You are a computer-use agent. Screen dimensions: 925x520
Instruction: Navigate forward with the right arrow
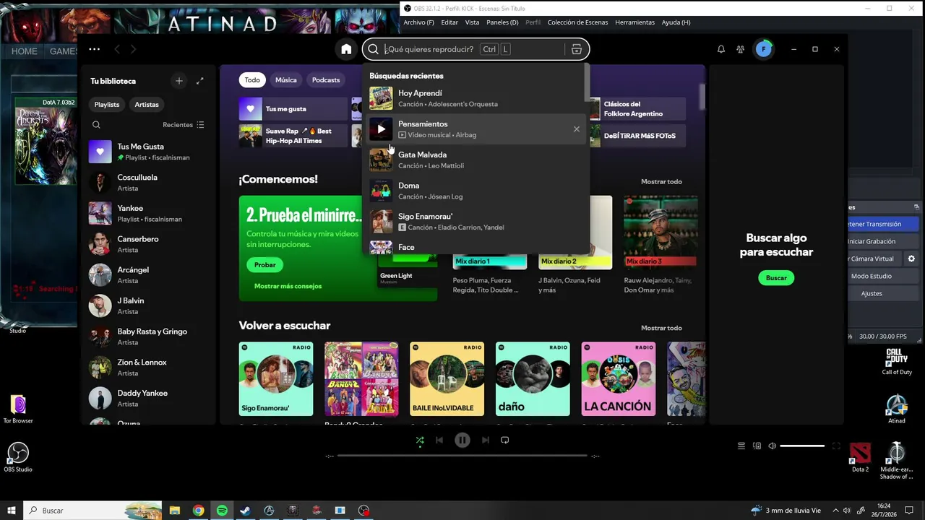tap(133, 49)
